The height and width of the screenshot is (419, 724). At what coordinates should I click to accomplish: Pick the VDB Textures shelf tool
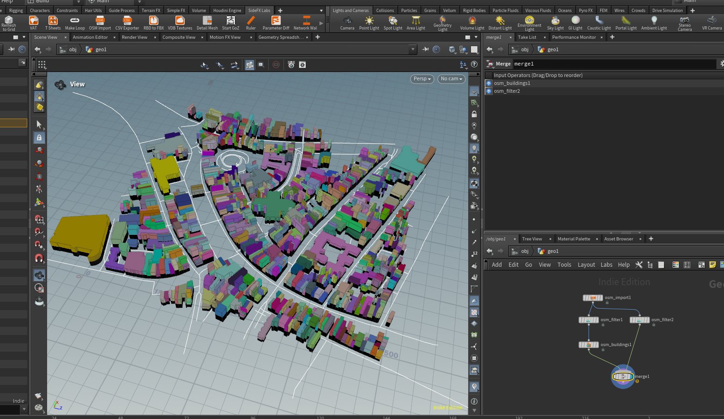(180, 23)
